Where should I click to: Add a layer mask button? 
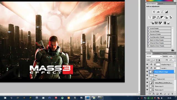(x=157, y=94)
